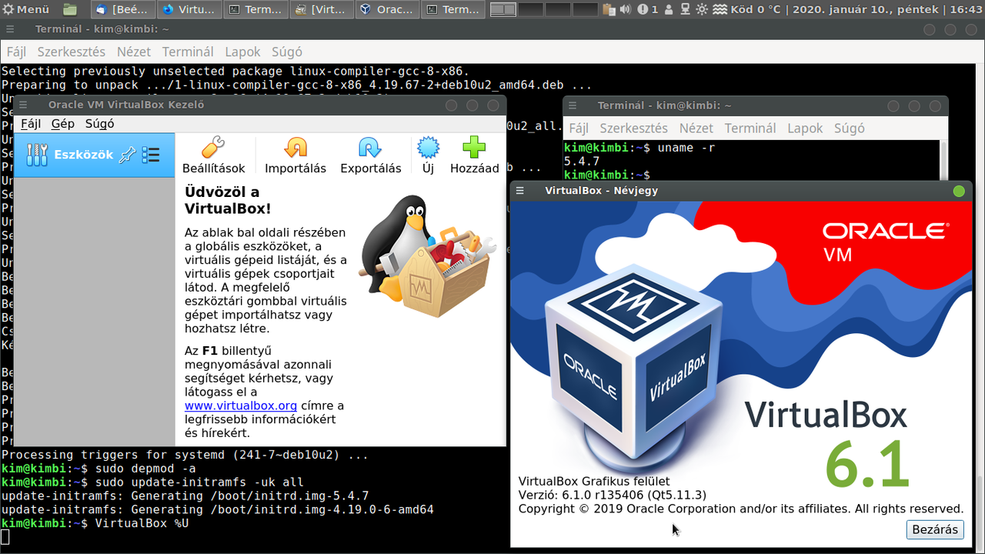Open Szerkesztés menu in the back terminal
This screenshot has width=985, height=554.
click(71, 52)
